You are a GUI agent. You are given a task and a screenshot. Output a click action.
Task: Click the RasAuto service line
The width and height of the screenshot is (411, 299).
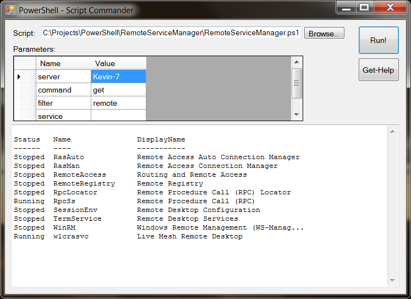(157, 157)
